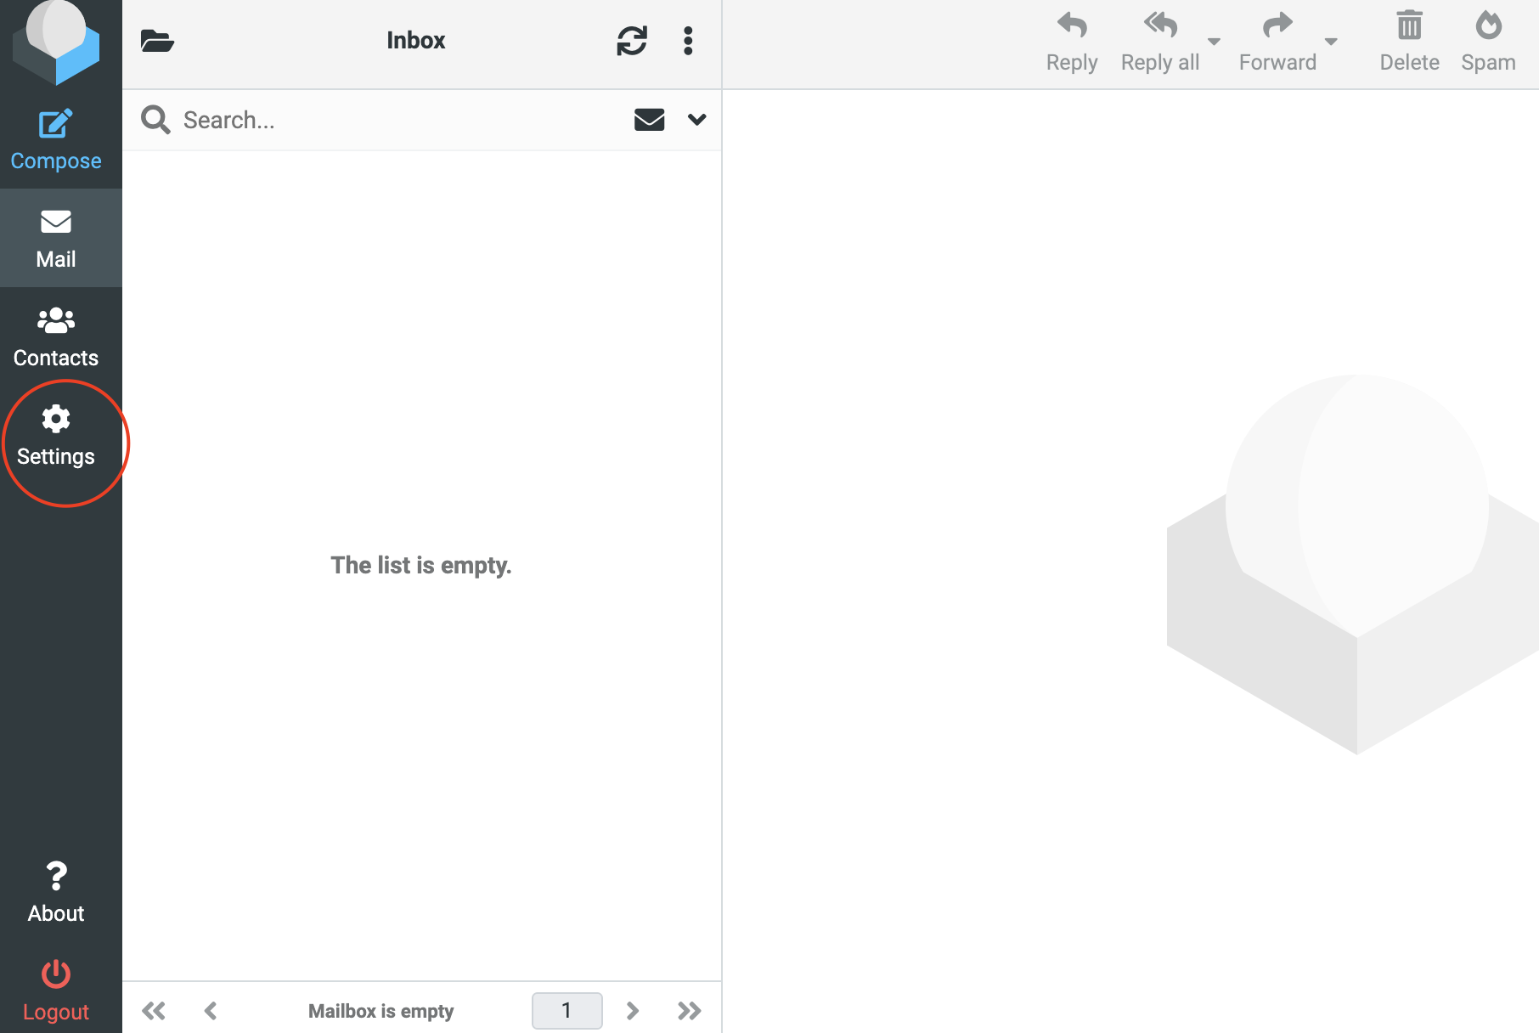Click the Spam flame icon
The width and height of the screenshot is (1539, 1033).
pyautogui.click(x=1488, y=27)
